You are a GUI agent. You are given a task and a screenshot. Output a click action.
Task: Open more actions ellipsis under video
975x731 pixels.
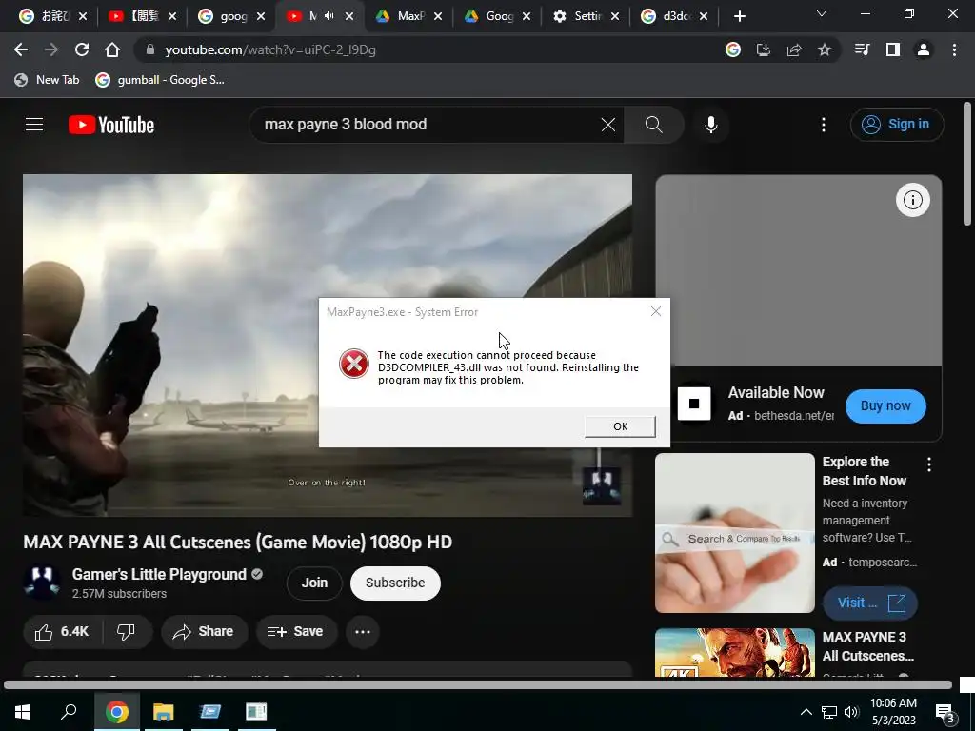(x=363, y=632)
